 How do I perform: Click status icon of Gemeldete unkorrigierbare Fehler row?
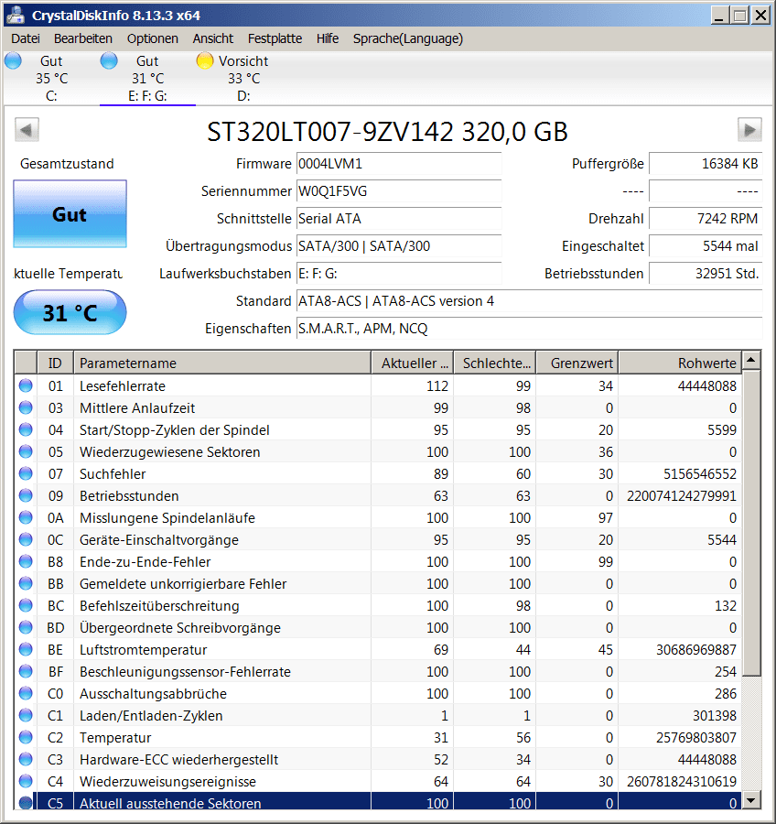pos(26,584)
